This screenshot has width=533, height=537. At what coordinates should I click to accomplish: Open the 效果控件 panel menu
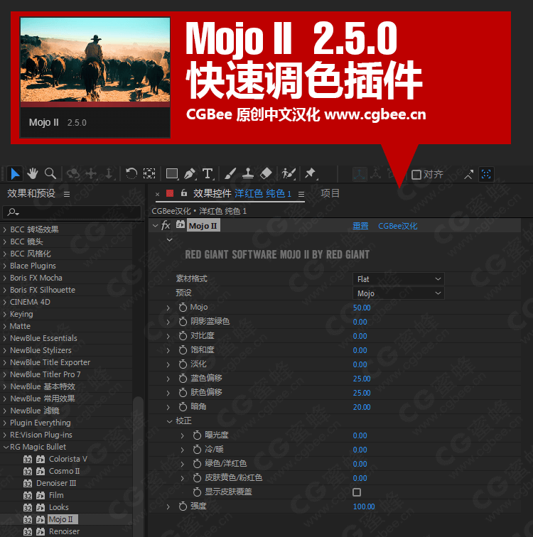tap(301, 194)
